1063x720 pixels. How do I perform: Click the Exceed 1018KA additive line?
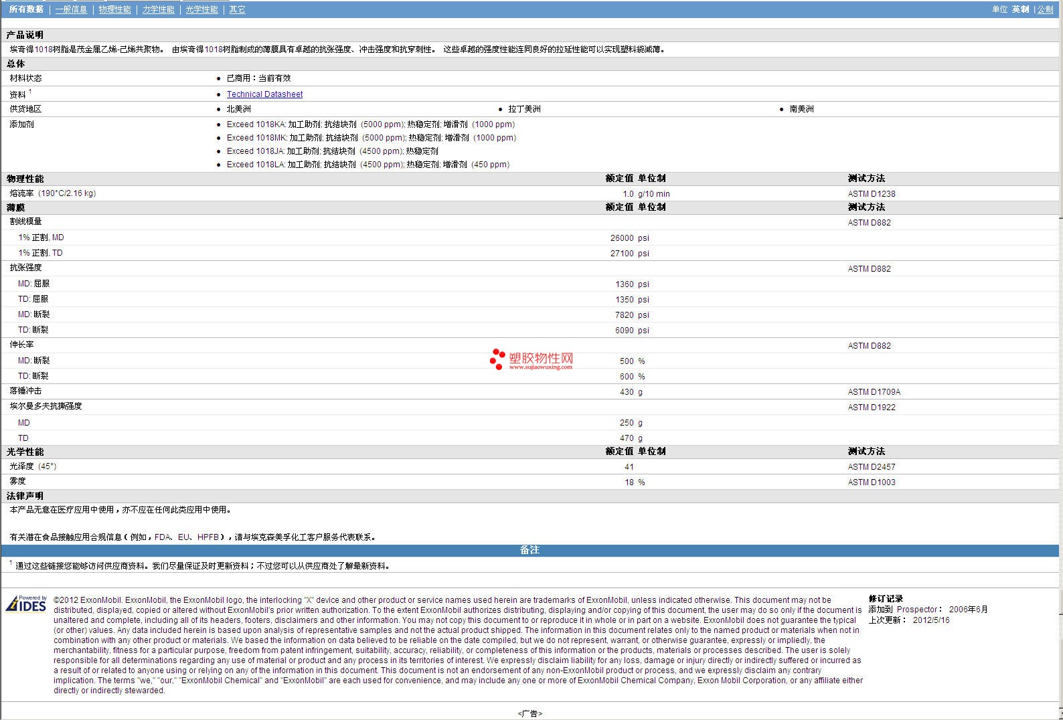click(x=371, y=124)
